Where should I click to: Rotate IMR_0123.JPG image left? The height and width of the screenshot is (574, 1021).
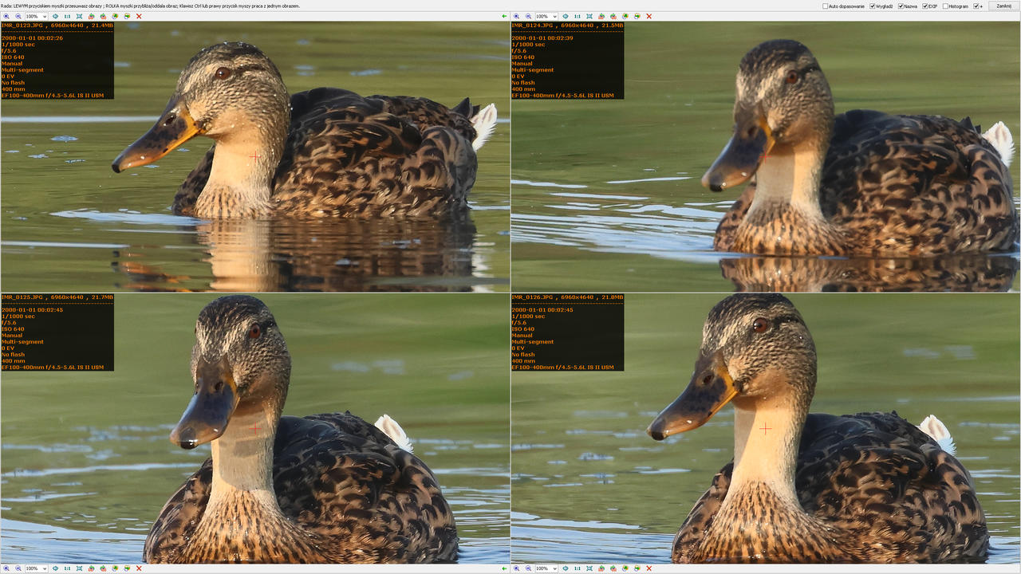91,16
